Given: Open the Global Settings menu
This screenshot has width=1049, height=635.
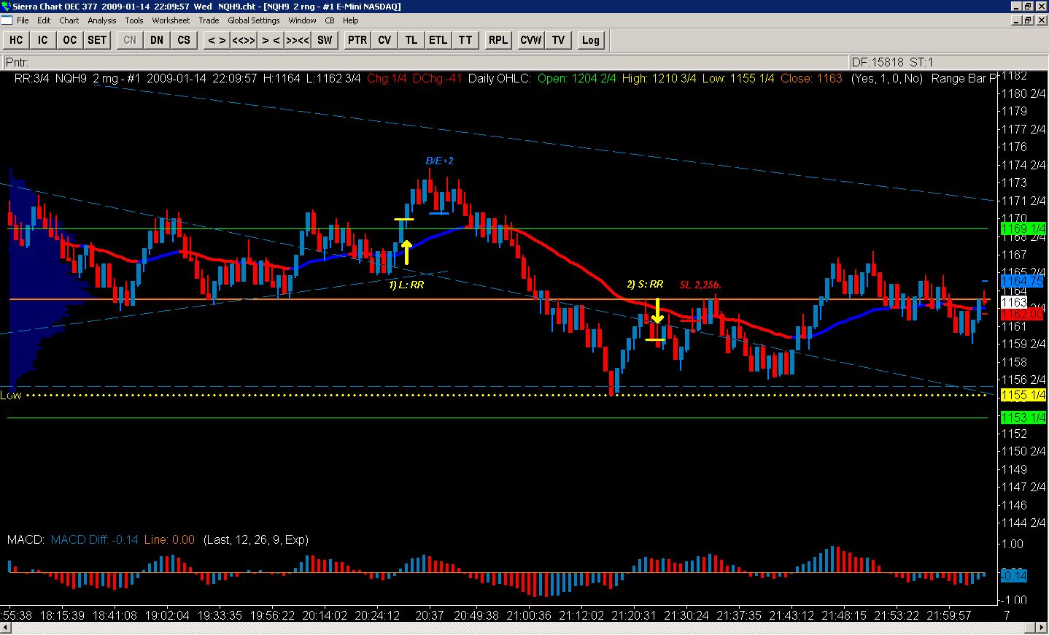Looking at the screenshot, I should point(254,20).
